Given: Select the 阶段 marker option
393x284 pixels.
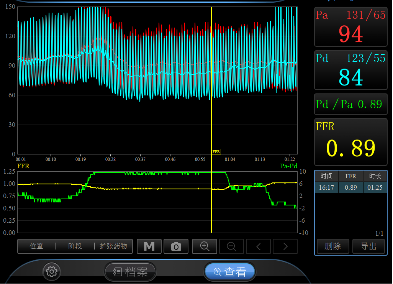Looking at the screenshot, I should (75, 246).
